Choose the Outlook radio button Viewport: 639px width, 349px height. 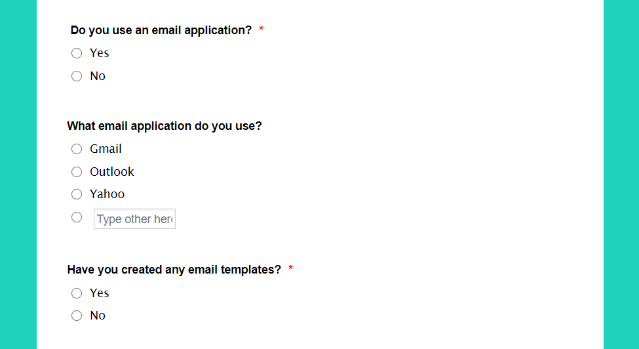[x=77, y=172]
